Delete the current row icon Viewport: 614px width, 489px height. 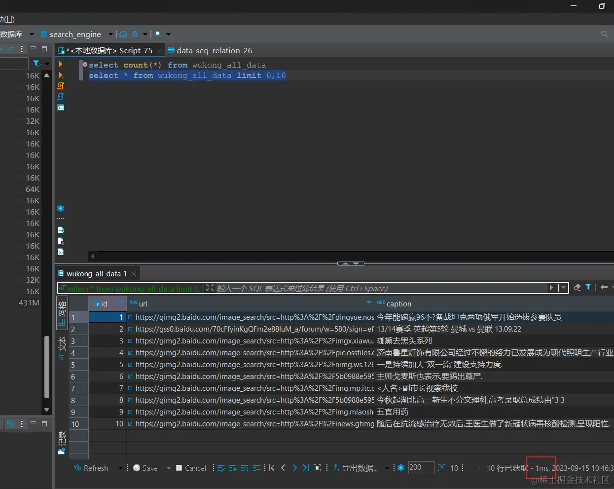coord(256,468)
